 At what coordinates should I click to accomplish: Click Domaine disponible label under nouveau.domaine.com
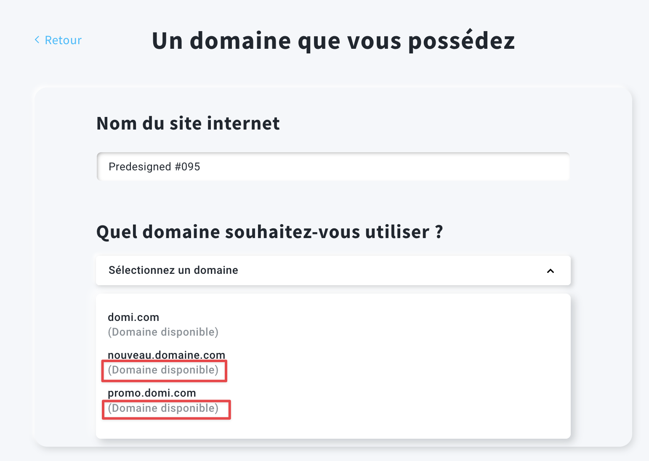(163, 370)
